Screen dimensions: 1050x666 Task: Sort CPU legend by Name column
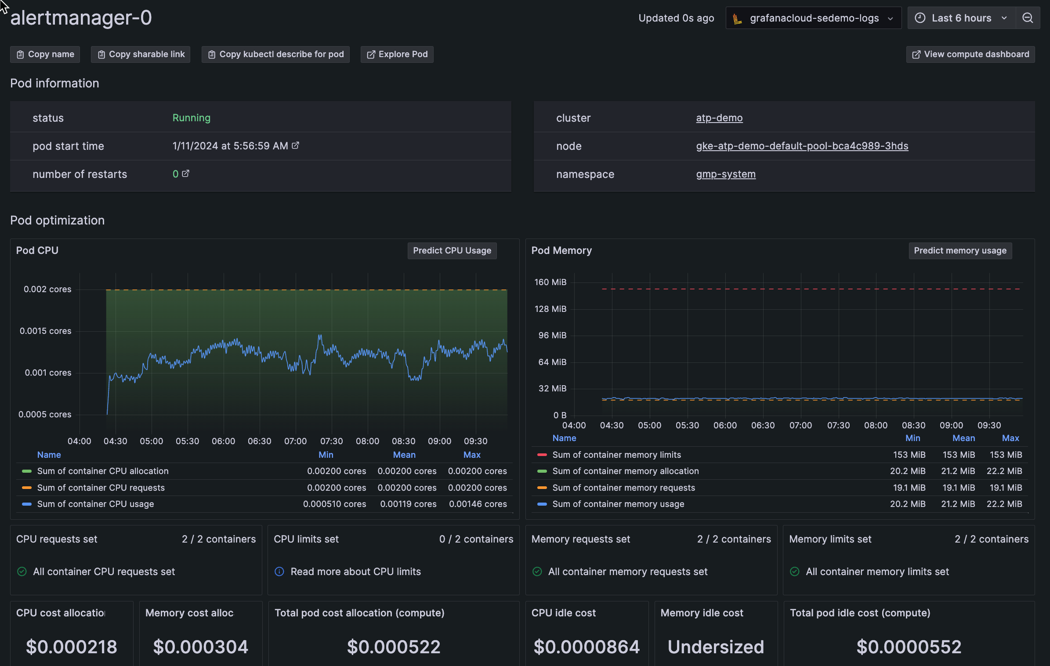point(49,455)
